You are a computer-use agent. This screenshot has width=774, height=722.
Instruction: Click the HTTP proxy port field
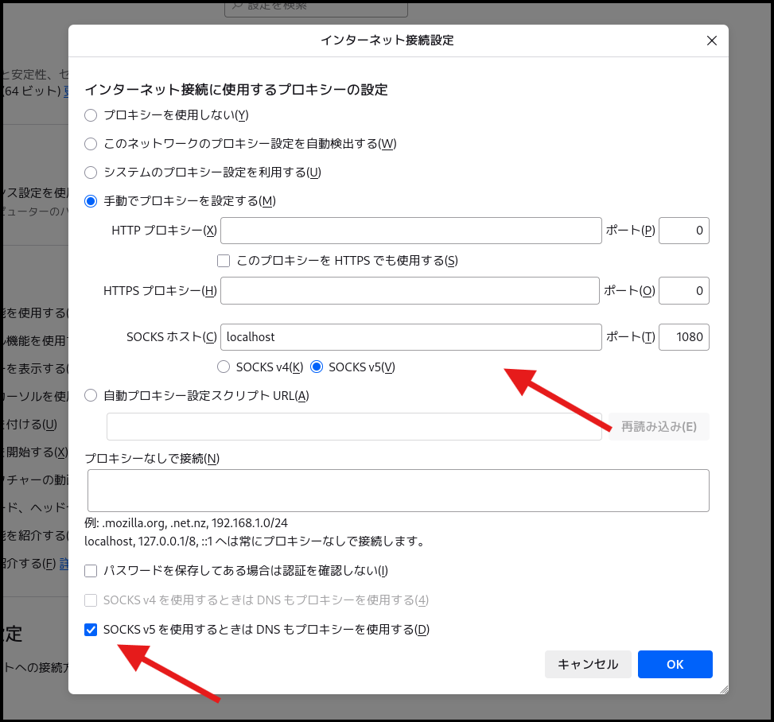coord(683,231)
